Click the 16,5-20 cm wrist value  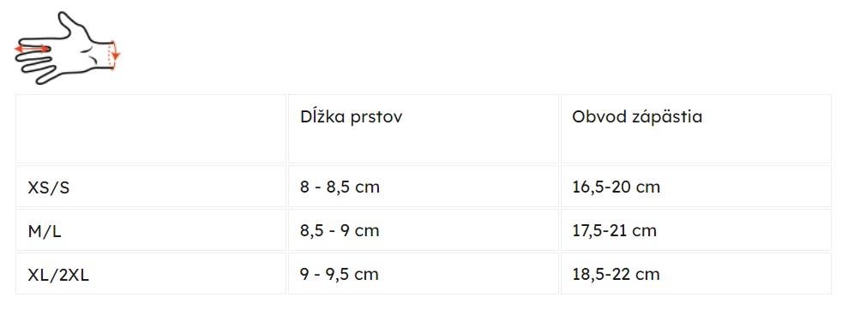(x=616, y=187)
